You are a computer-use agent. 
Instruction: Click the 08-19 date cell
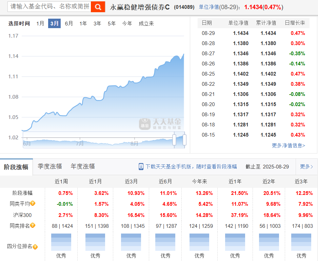pos(208,114)
